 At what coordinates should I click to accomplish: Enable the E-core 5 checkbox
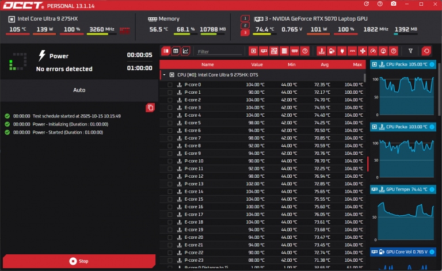point(170,123)
